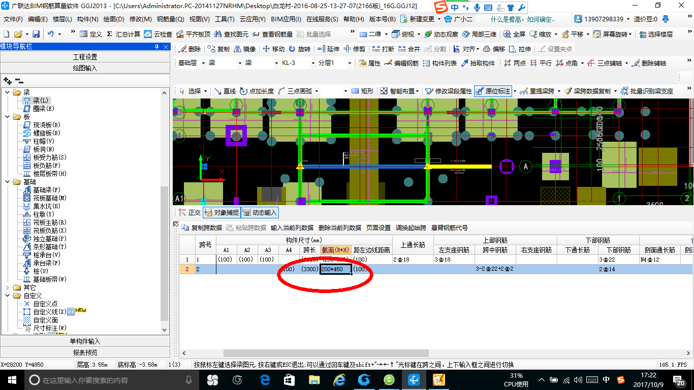Select the 矩形 rectangle draw tool
Image resolution: width=694 pixels, height=390 pixels.
[x=363, y=91]
